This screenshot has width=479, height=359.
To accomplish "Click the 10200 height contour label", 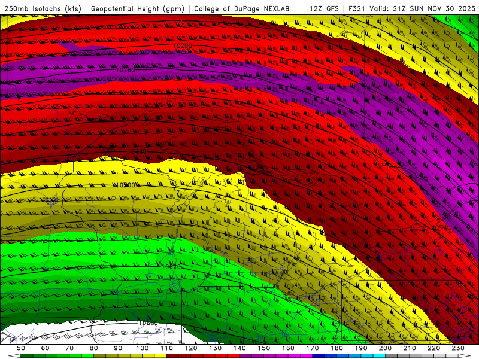I will (183, 46).
